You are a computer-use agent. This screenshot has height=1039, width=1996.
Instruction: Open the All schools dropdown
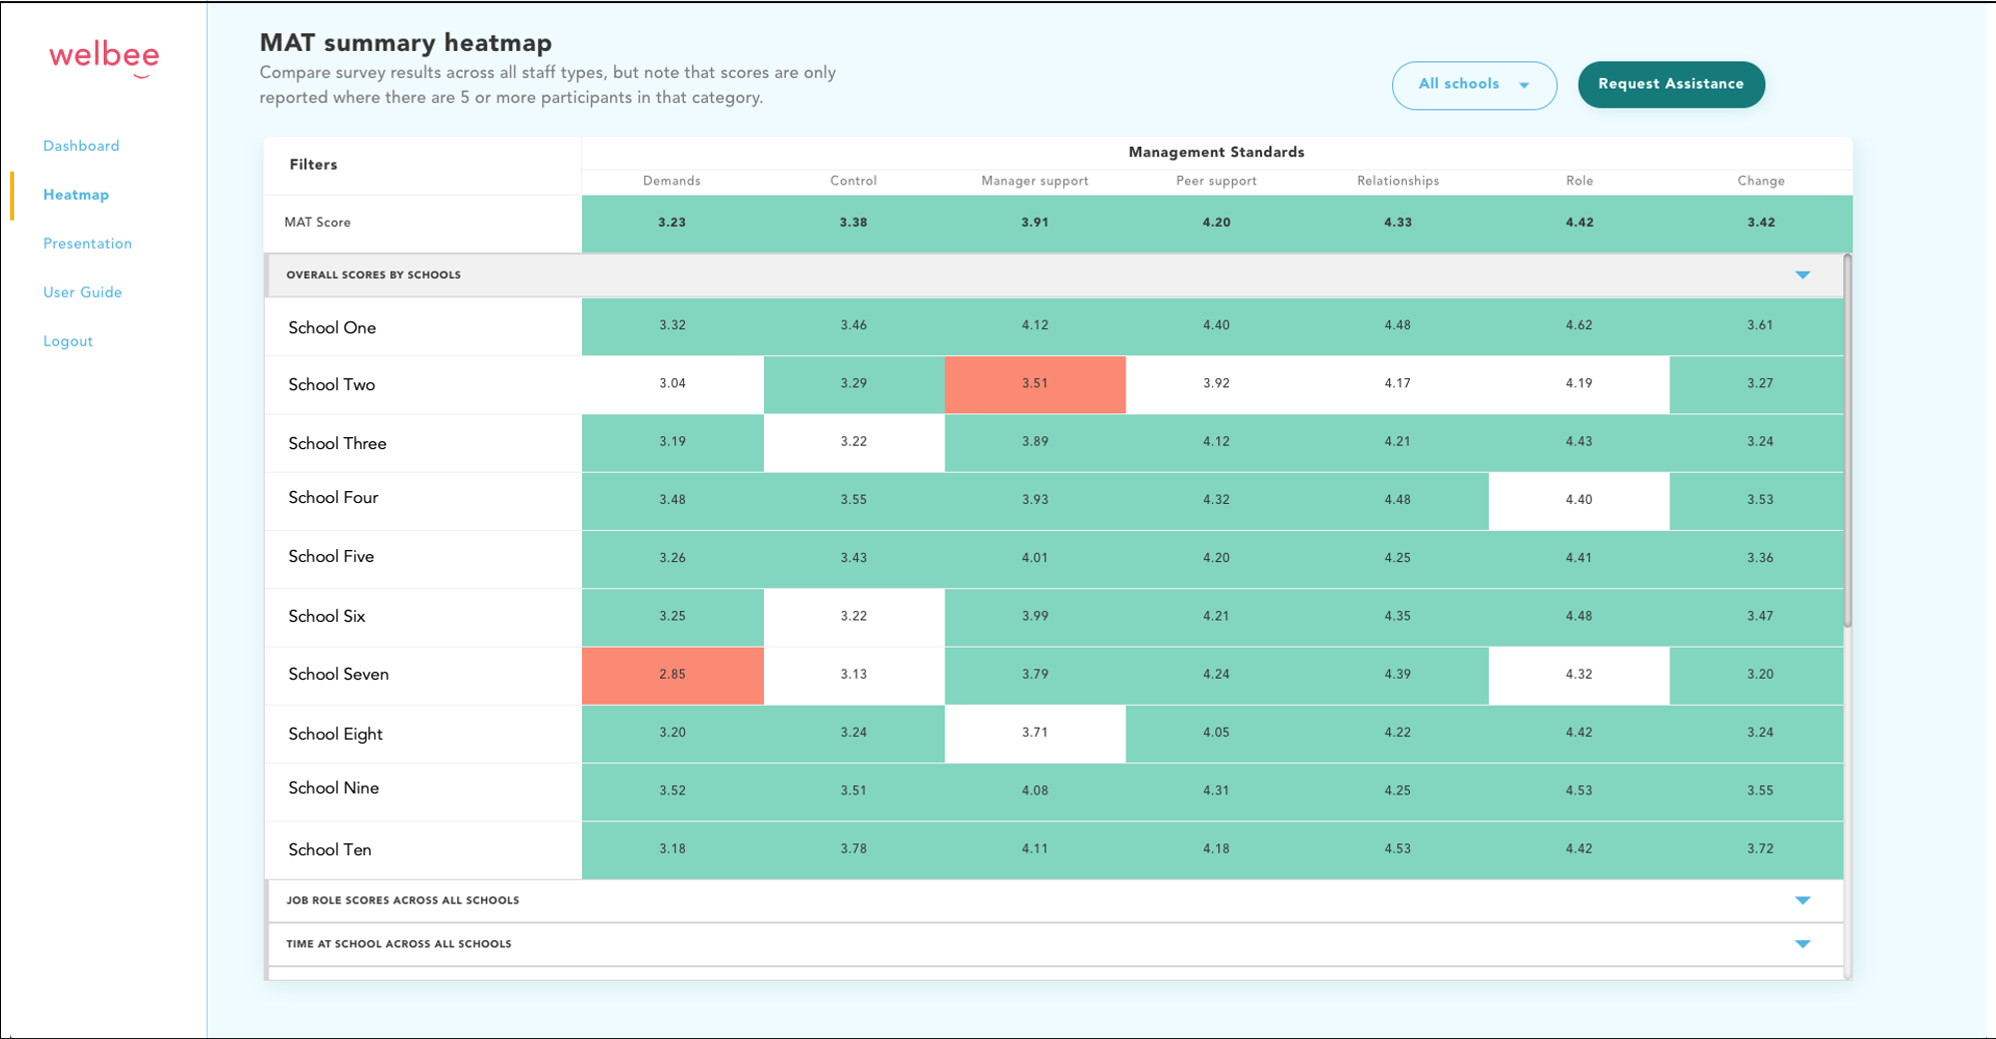pyautogui.click(x=1473, y=85)
